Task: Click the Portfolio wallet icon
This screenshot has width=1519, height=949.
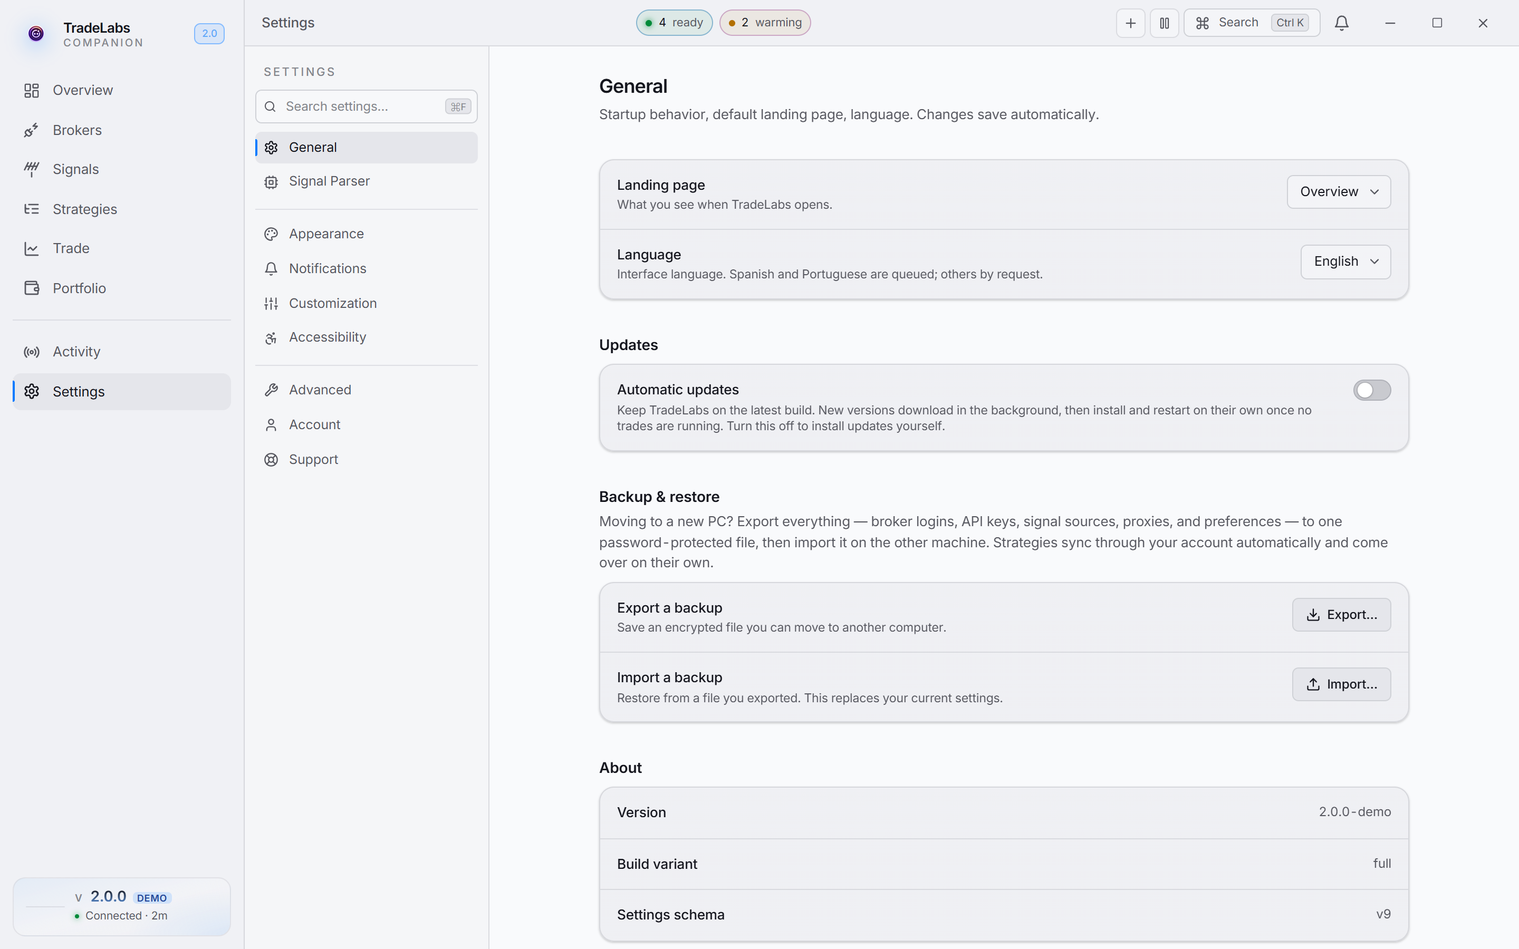Action: [x=32, y=288]
